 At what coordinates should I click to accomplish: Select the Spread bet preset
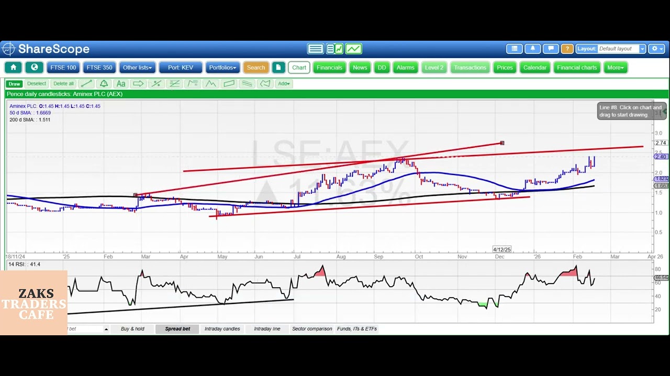[177, 329]
